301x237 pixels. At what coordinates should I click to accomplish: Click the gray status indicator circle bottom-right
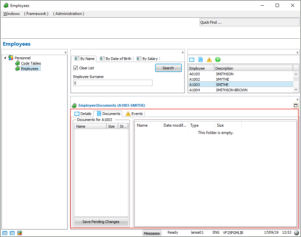296,233
